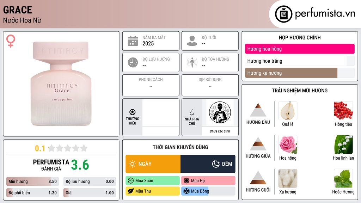Click the perfumista.vn bottle logo icon

283,14
